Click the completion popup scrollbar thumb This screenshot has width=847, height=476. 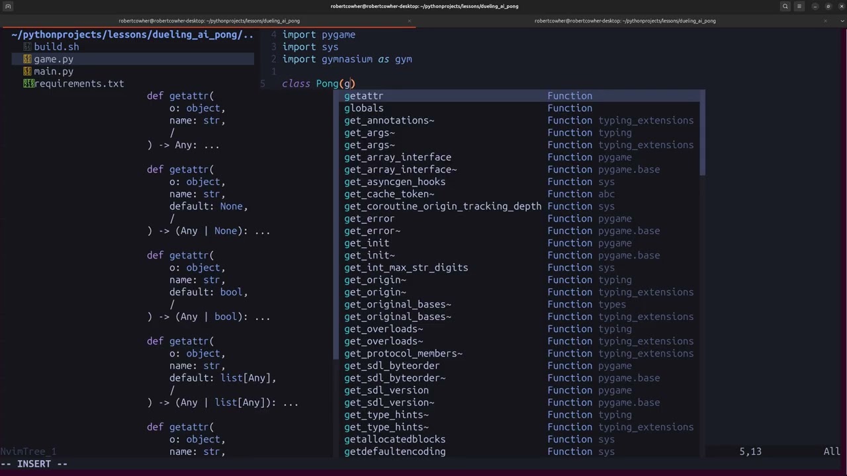coord(702,132)
